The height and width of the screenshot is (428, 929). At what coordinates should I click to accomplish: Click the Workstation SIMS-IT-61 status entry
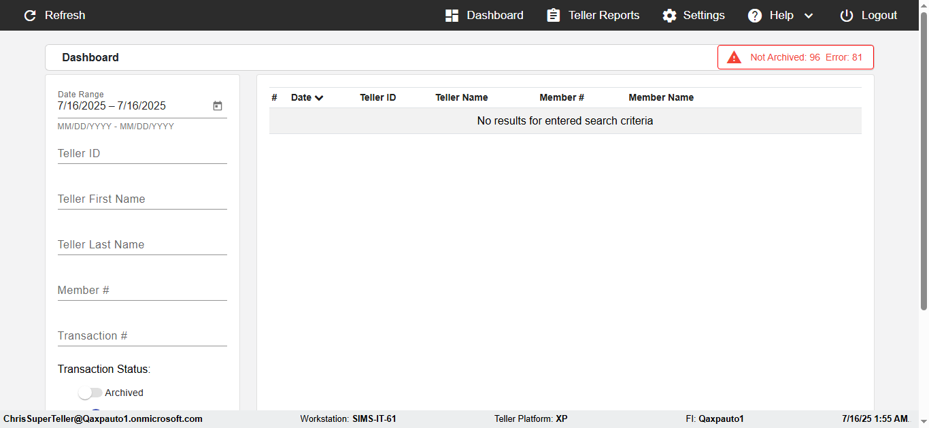(348, 418)
